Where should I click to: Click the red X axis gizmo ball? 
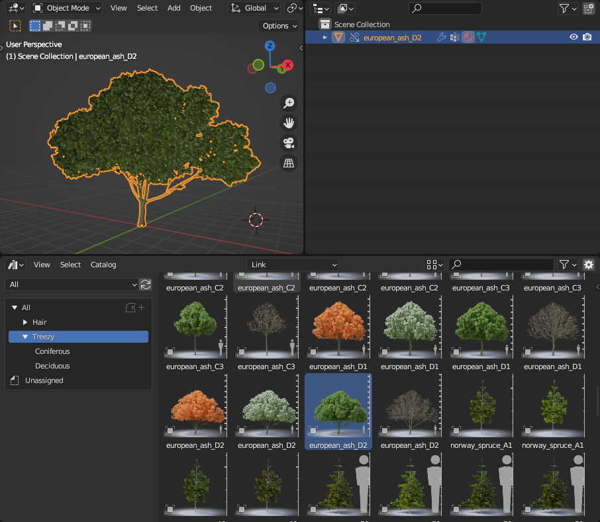pos(287,65)
